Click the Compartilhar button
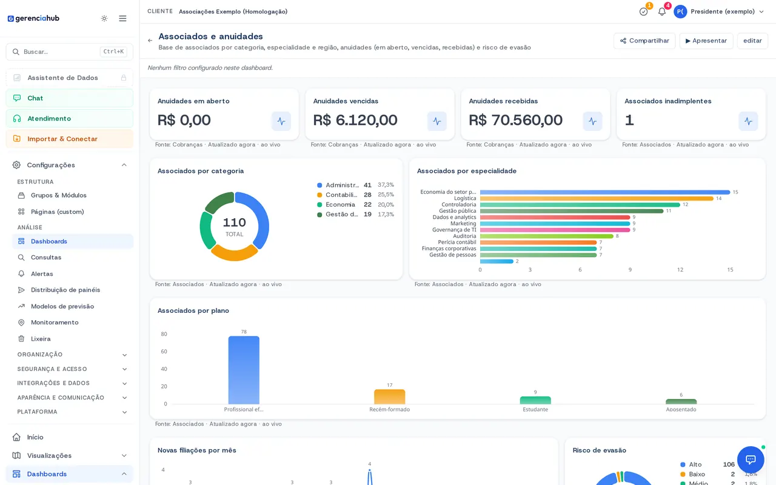The height and width of the screenshot is (485, 776). click(x=644, y=41)
